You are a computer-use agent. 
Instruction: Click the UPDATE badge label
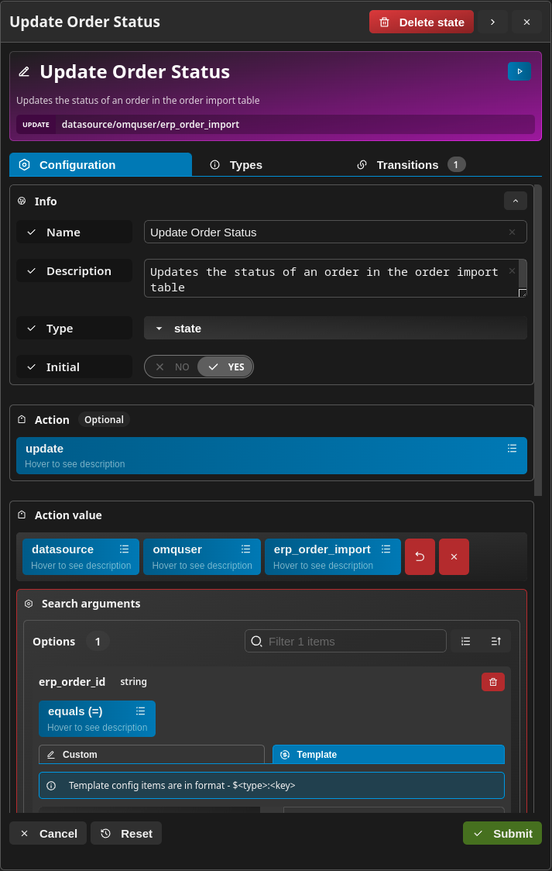point(36,125)
